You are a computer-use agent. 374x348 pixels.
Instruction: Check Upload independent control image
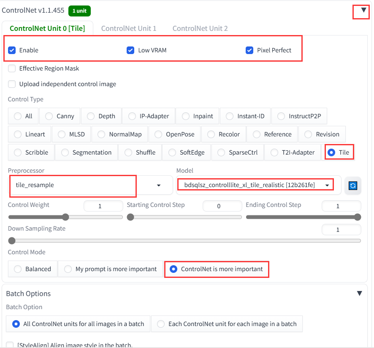(x=12, y=84)
